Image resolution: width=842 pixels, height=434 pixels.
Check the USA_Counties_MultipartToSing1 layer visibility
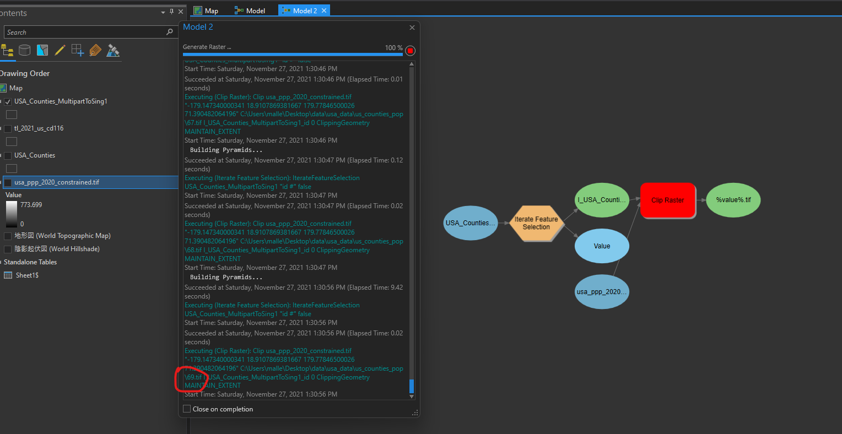[x=7, y=101]
